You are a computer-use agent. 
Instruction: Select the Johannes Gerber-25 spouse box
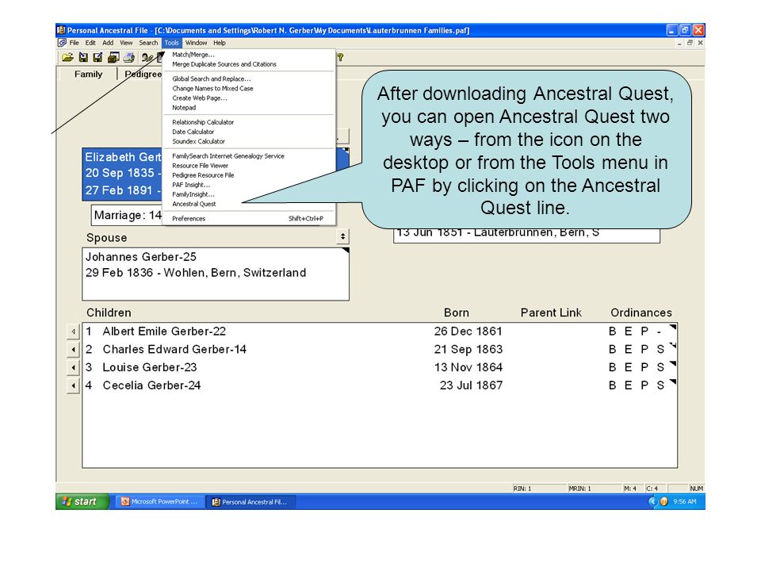tap(216, 274)
